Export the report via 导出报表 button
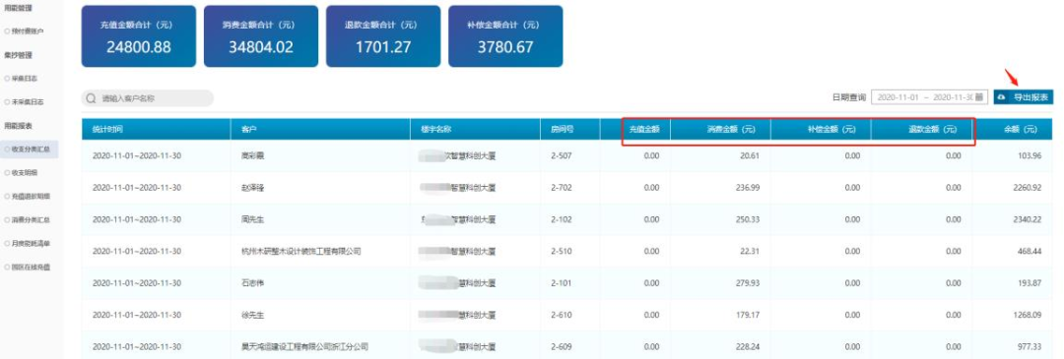The image size is (1064, 359). [1024, 97]
